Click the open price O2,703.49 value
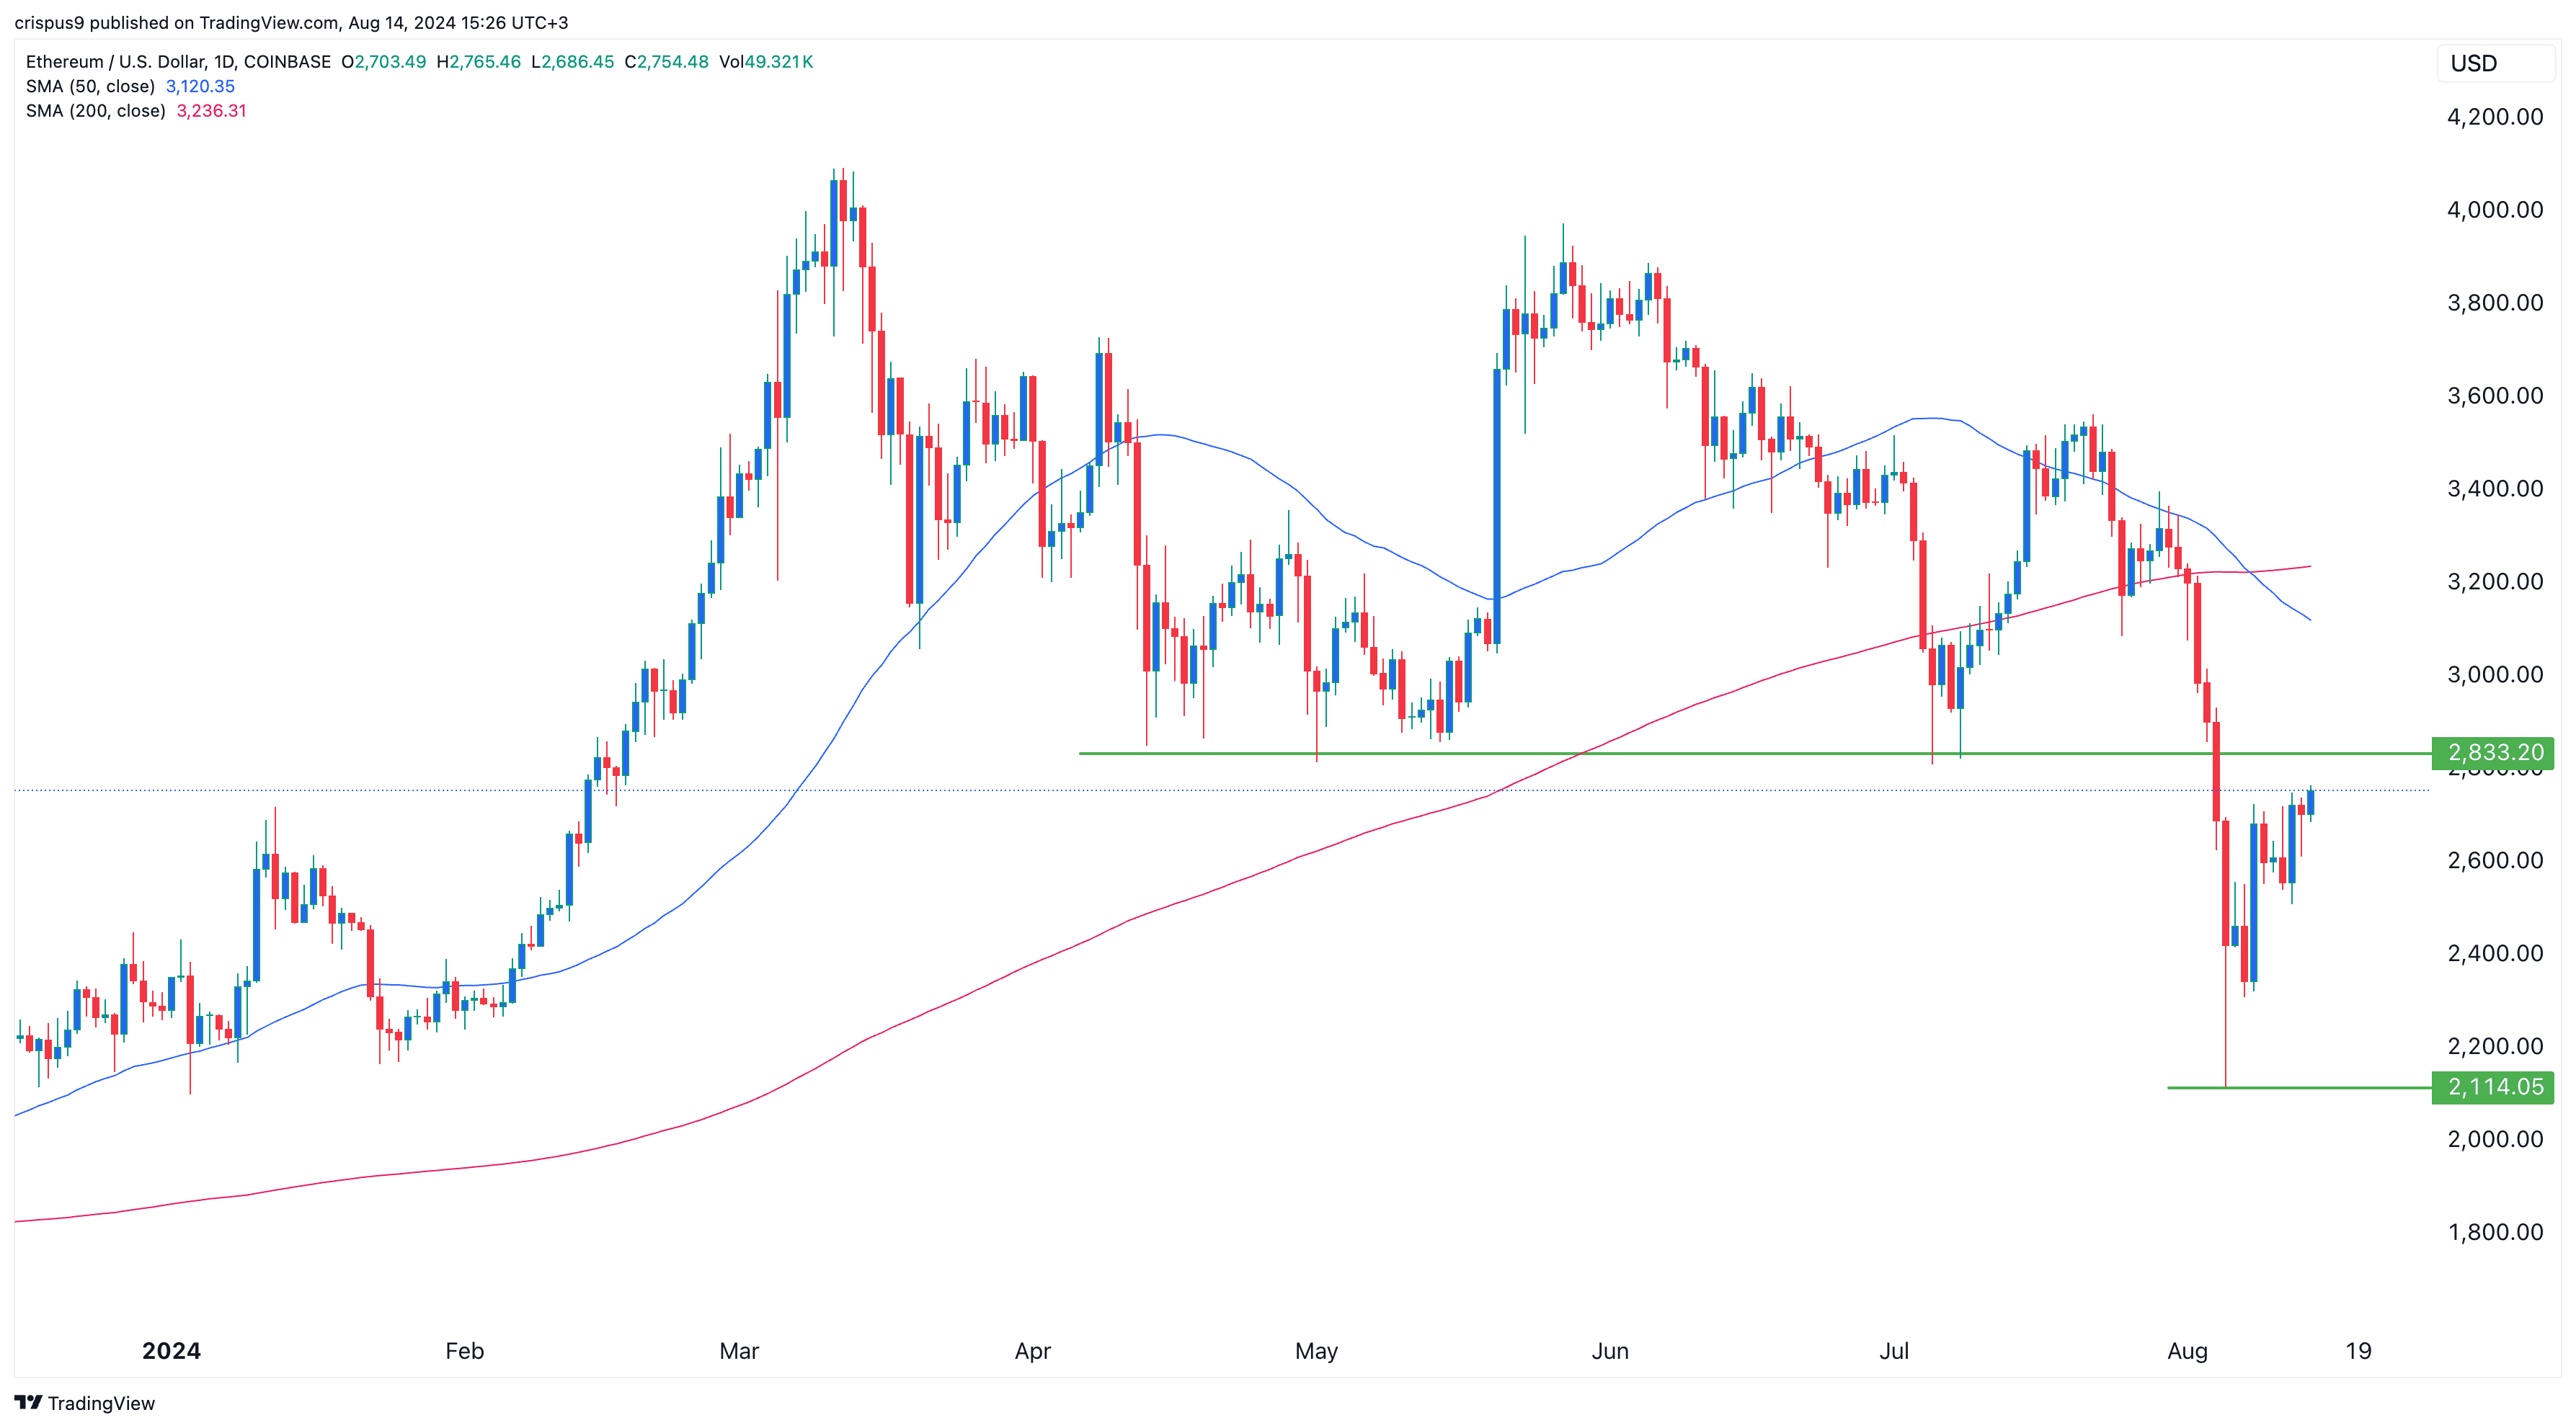 384,62
